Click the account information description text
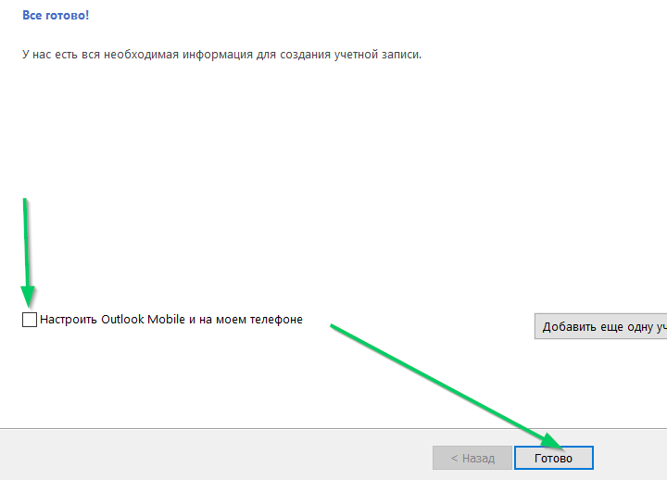Image resolution: width=667 pixels, height=480 pixels. [221, 55]
